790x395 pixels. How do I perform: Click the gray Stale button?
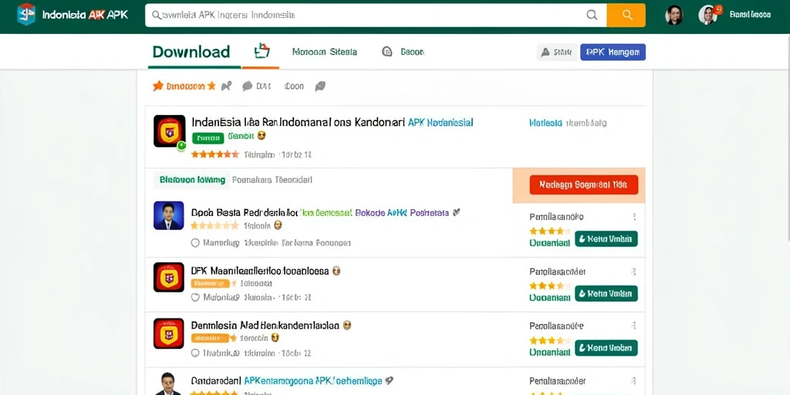(557, 52)
